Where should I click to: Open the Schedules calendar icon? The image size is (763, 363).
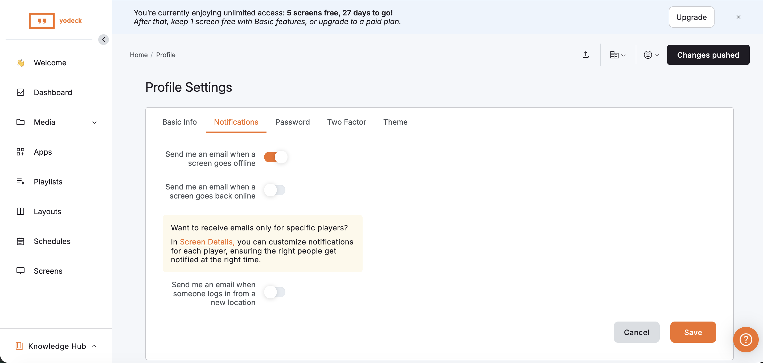pyautogui.click(x=20, y=241)
